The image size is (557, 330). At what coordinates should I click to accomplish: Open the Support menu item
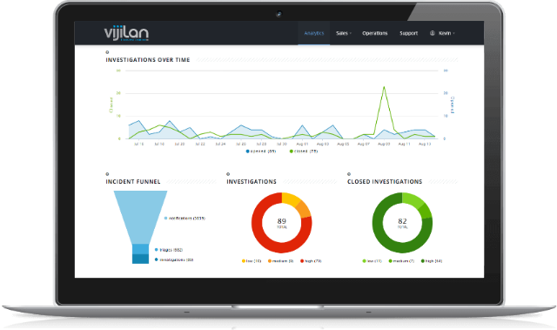(x=408, y=33)
